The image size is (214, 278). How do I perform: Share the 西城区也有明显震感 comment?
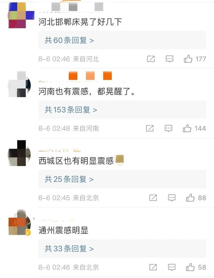[x=153, y=198]
